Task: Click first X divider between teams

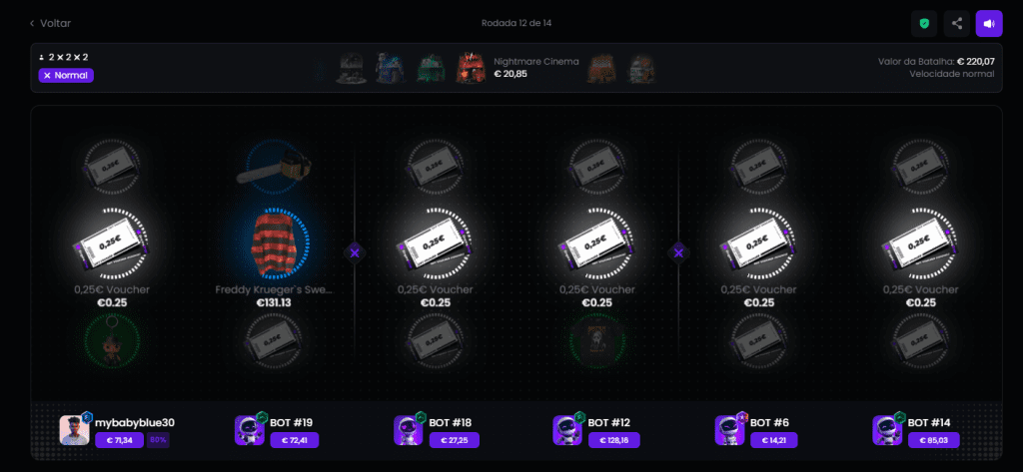Action: (x=355, y=252)
